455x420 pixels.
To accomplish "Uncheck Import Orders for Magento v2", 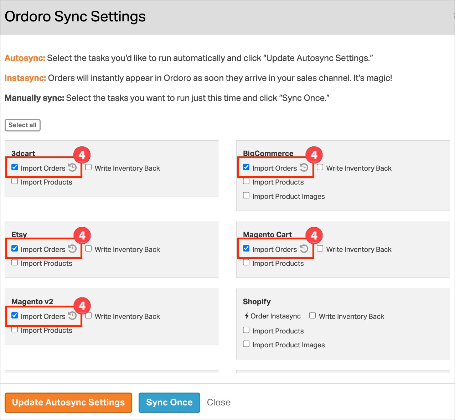I will [15, 315].
